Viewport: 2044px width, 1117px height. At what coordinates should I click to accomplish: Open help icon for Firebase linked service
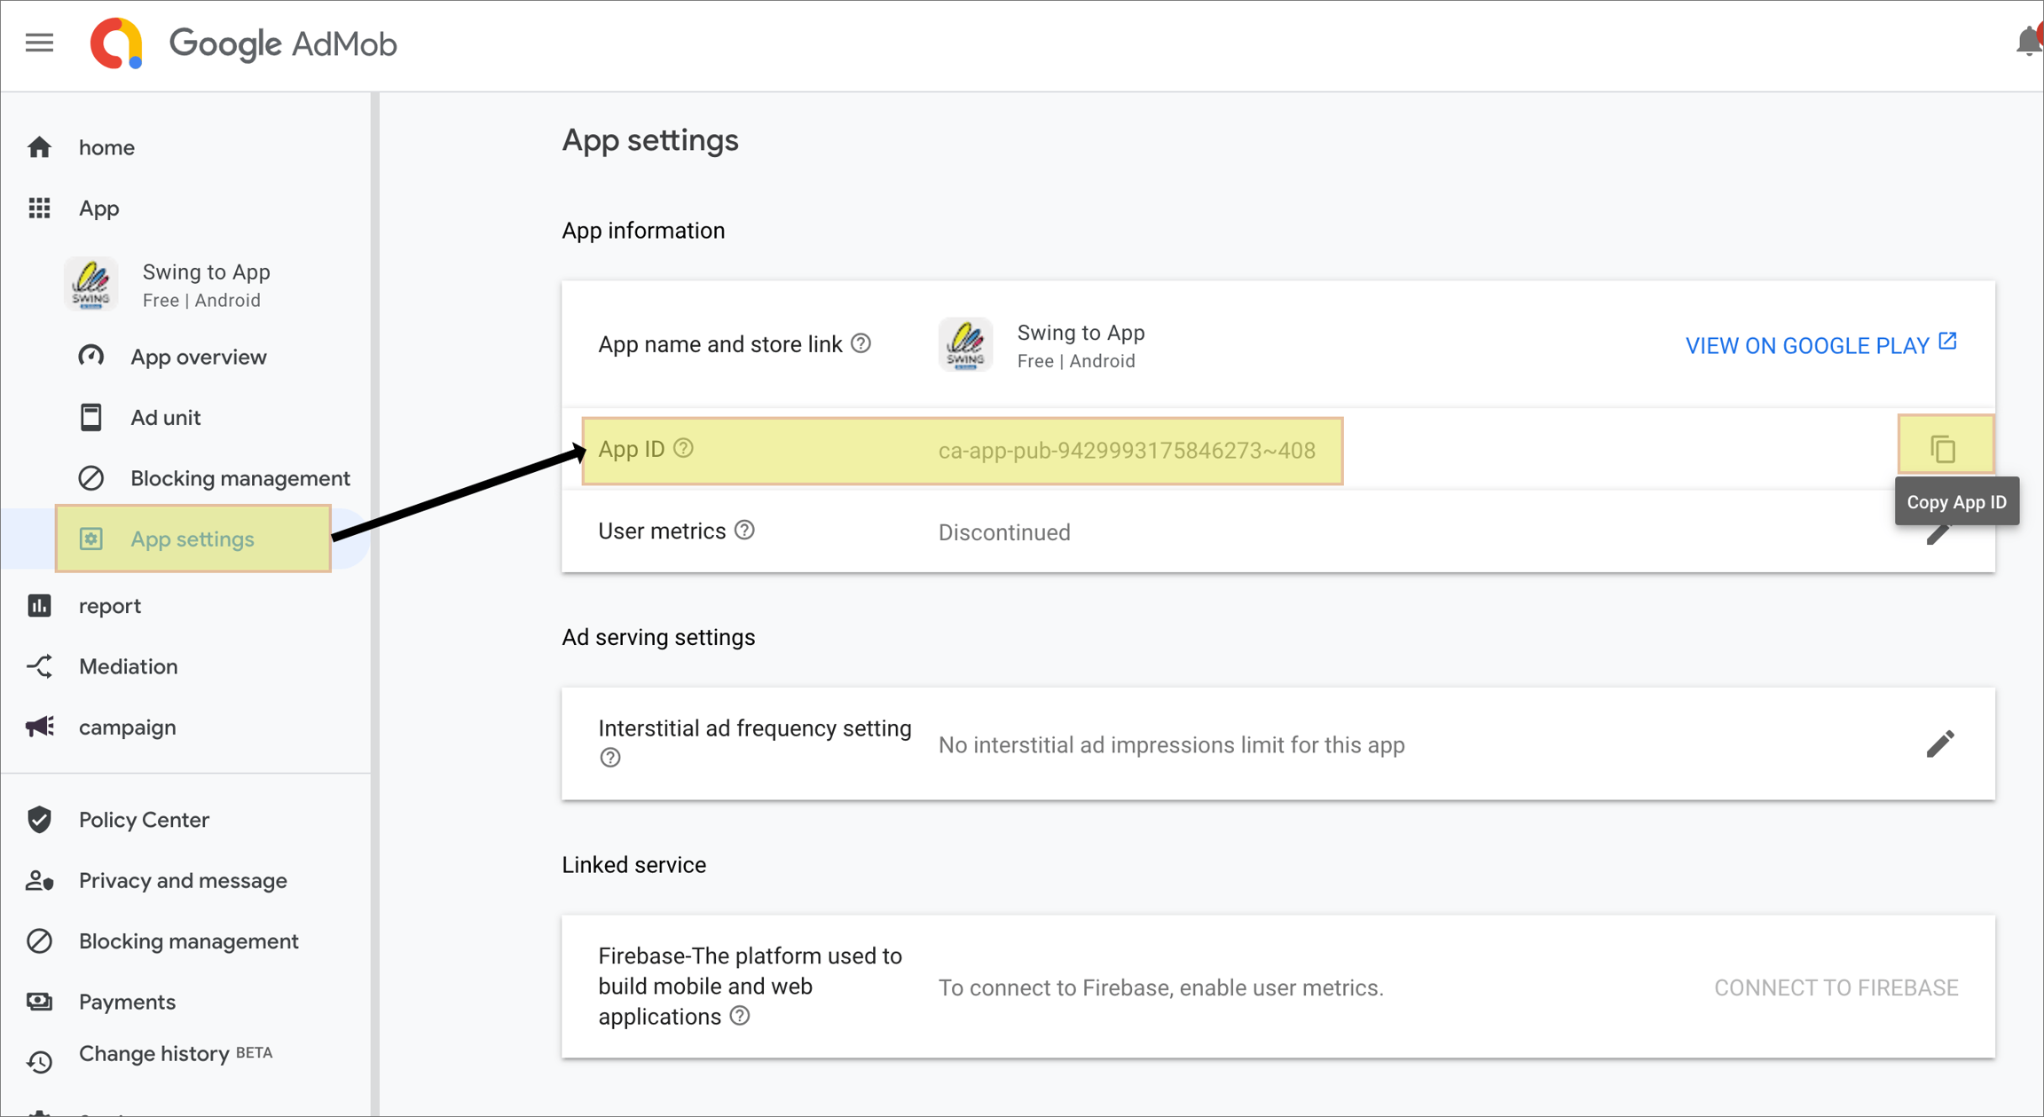coord(740,1016)
